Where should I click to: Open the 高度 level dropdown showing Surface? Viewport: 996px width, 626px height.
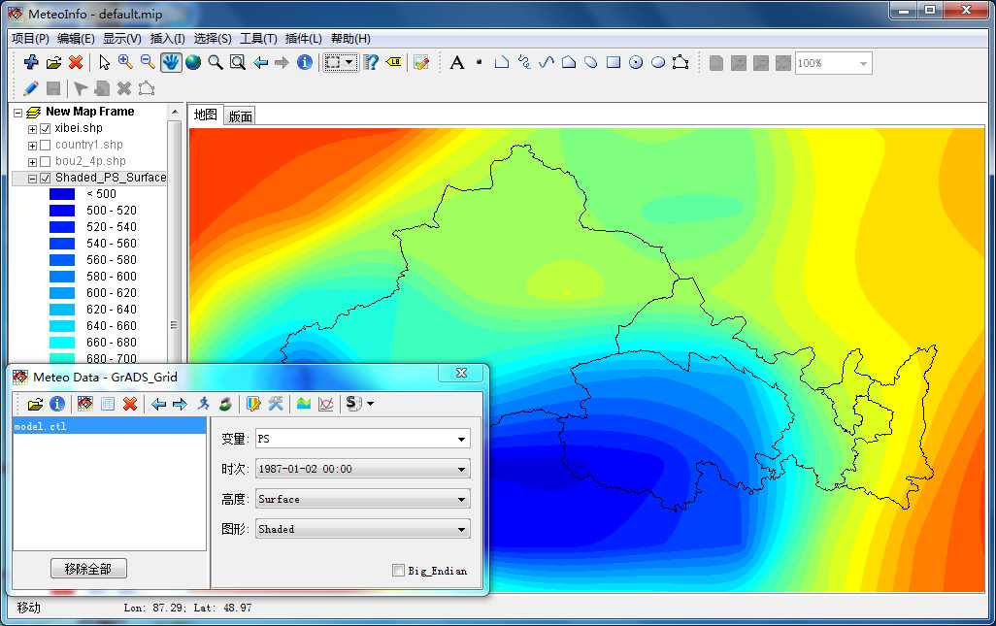pos(363,499)
